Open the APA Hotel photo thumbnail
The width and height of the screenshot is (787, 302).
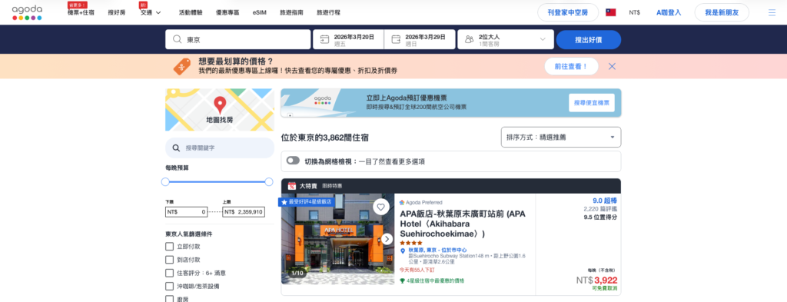click(337, 239)
